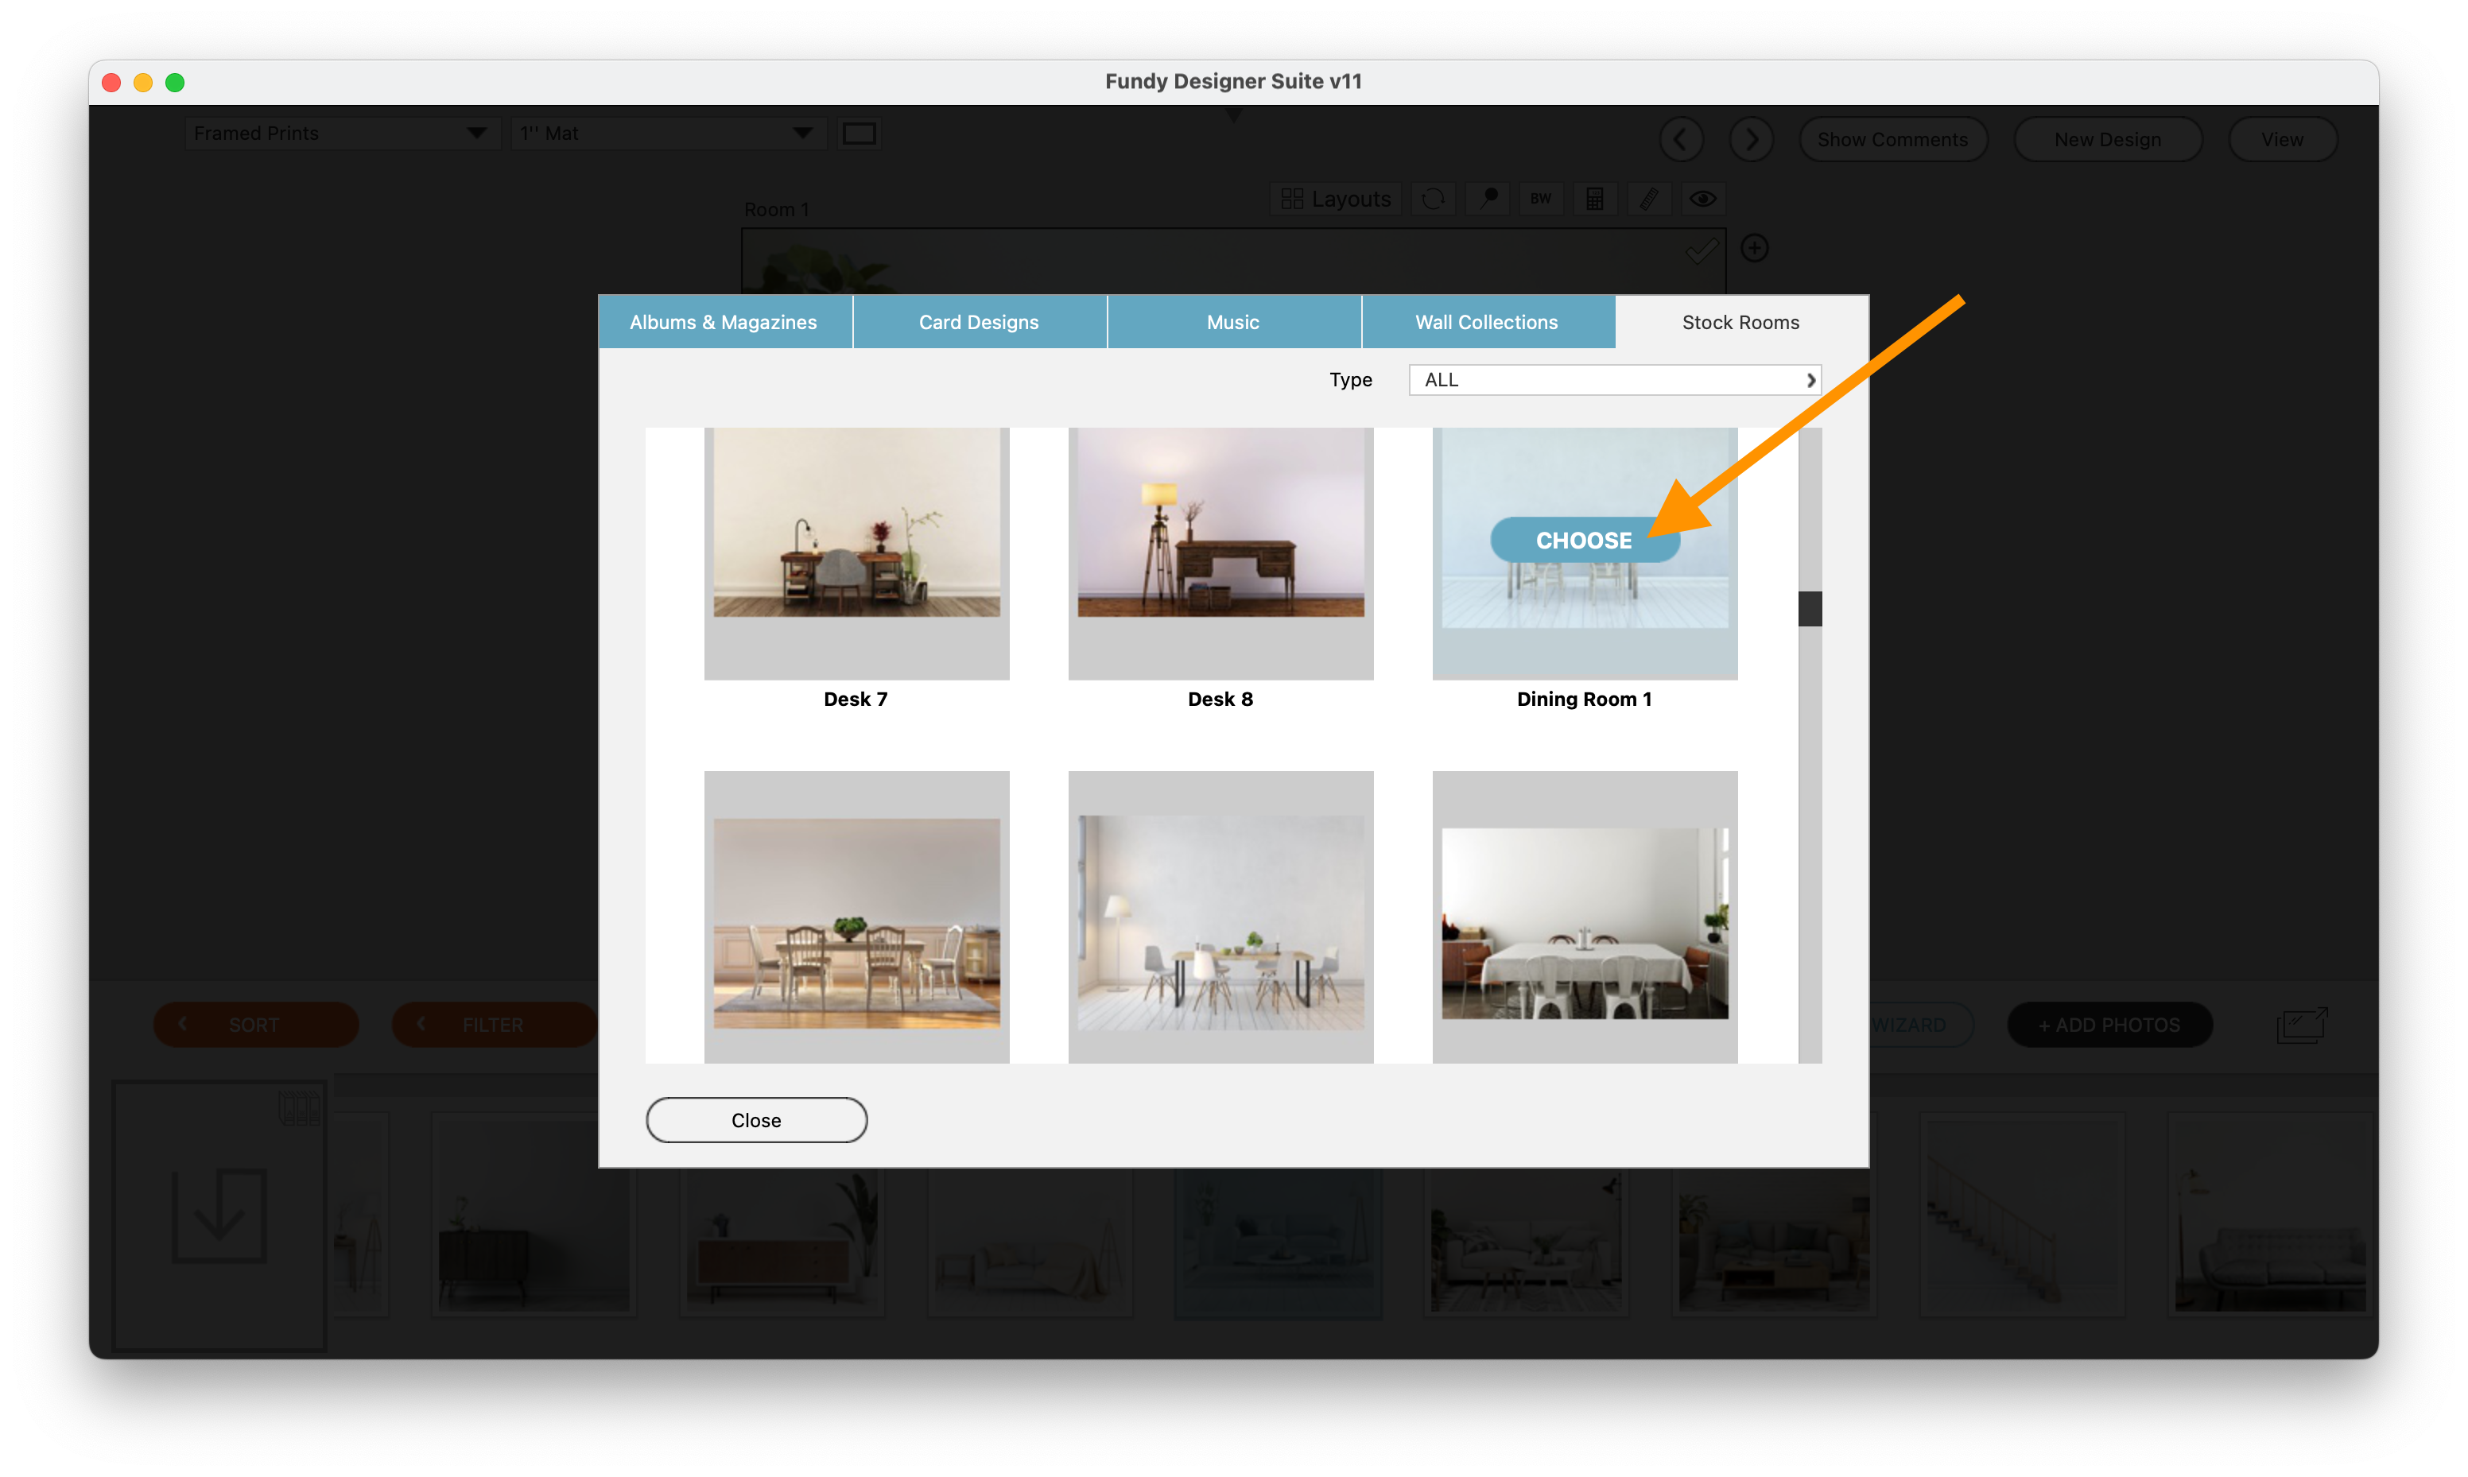This screenshot has width=2468, height=1477.
Task: Select the Desk 8 room thumbnail
Action: pyautogui.click(x=1221, y=553)
